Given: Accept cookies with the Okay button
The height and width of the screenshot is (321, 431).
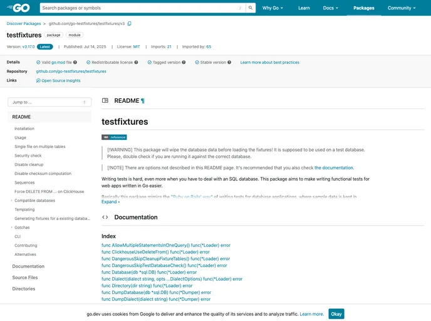Looking at the screenshot, I should (336, 314).
